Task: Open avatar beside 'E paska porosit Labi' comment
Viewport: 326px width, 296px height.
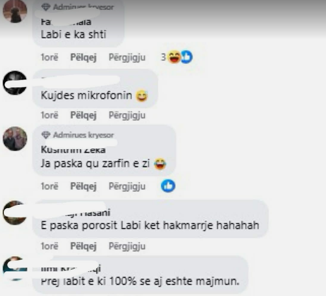Action: click(x=15, y=213)
